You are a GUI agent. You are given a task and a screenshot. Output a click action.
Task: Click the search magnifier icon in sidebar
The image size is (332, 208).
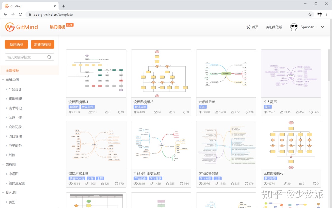coord(49,57)
